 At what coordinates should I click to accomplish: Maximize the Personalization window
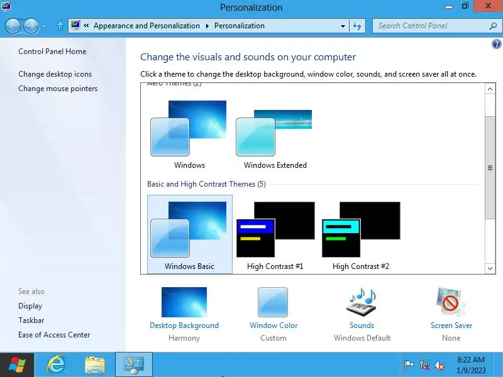pyautogui.click(x=465, y=6)
